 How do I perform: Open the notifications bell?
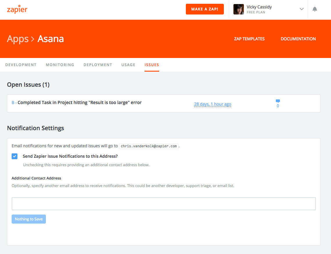coord(314,9)
